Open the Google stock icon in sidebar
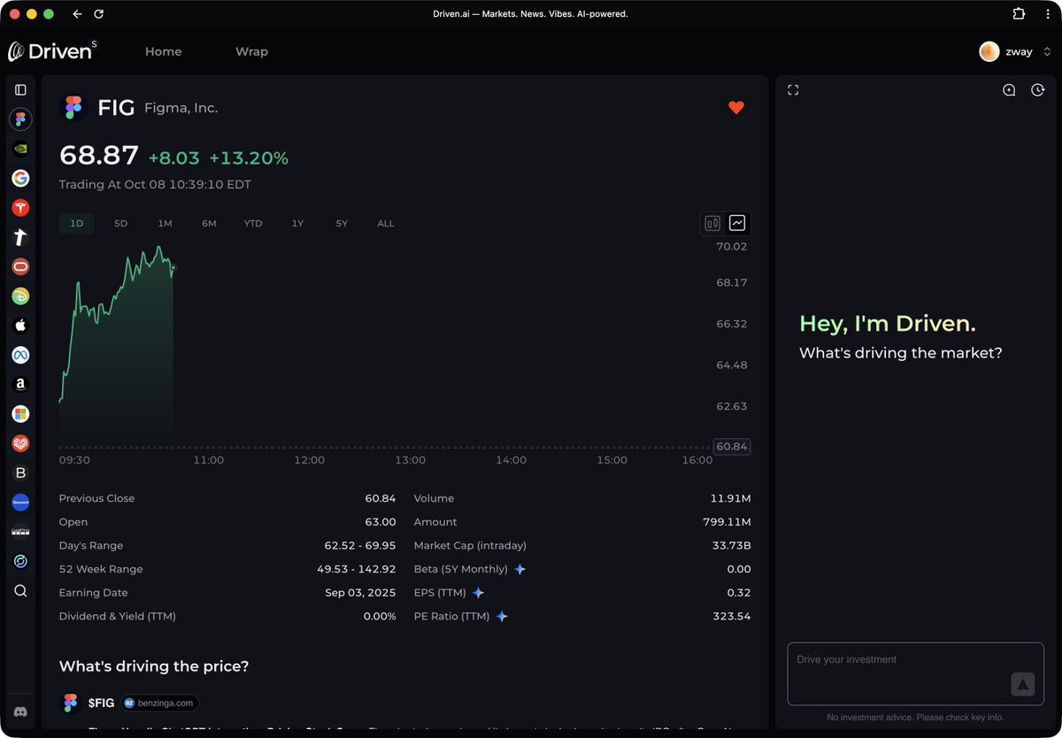Screen dimensions: 1062x738 (x=20, y=178)
